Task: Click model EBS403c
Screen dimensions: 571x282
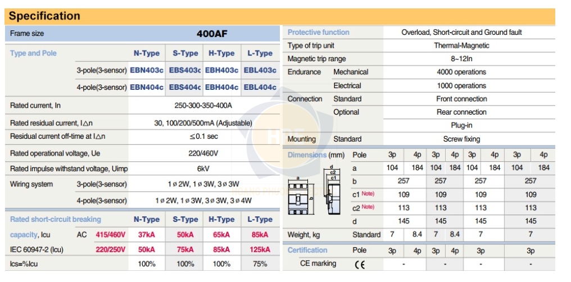Action: (185, 70)
